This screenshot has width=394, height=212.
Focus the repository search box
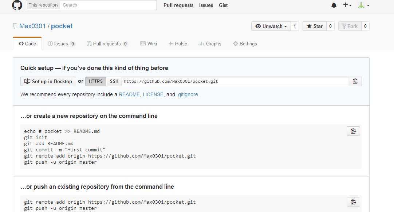click(x=109, y=5)
